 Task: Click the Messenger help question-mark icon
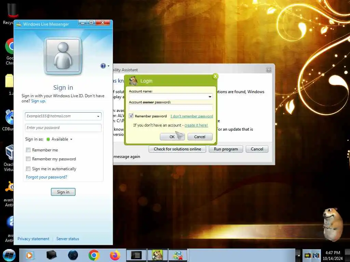pos(103,66)
